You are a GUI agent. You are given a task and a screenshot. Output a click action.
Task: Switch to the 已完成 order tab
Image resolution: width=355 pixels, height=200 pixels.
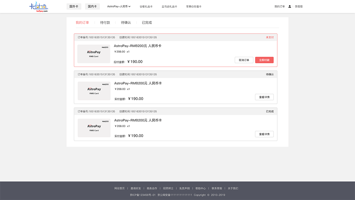(147, 23)
